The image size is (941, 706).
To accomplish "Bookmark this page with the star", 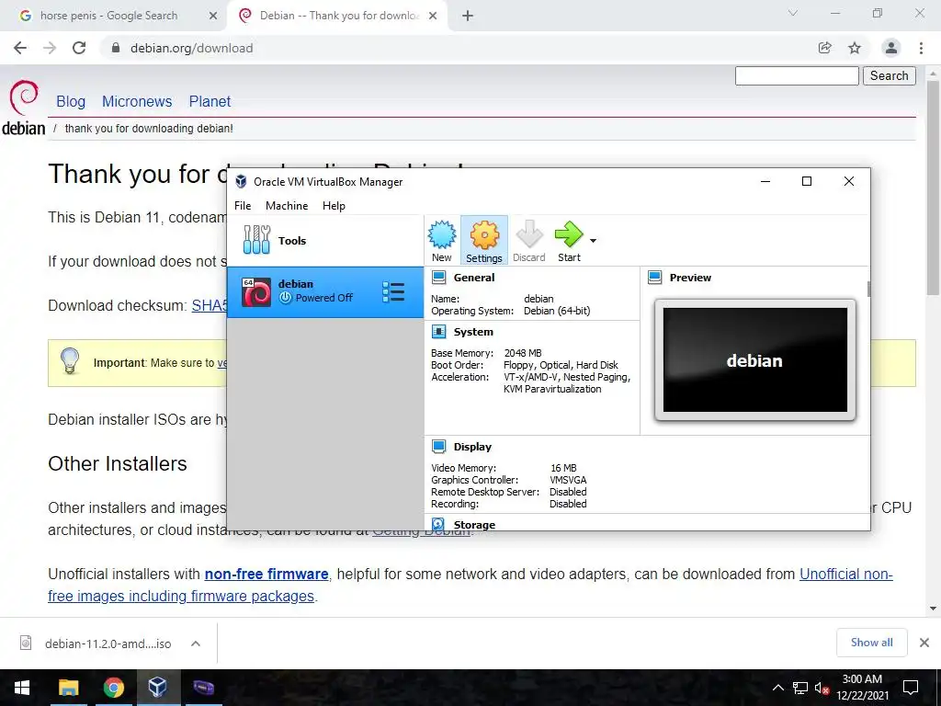I will tap(855, 48).
